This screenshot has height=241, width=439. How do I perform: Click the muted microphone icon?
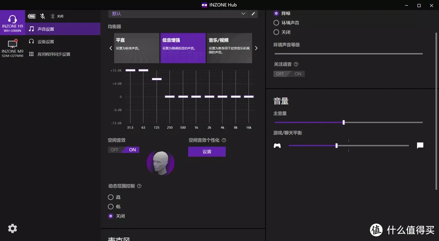[x=43, y=16]
